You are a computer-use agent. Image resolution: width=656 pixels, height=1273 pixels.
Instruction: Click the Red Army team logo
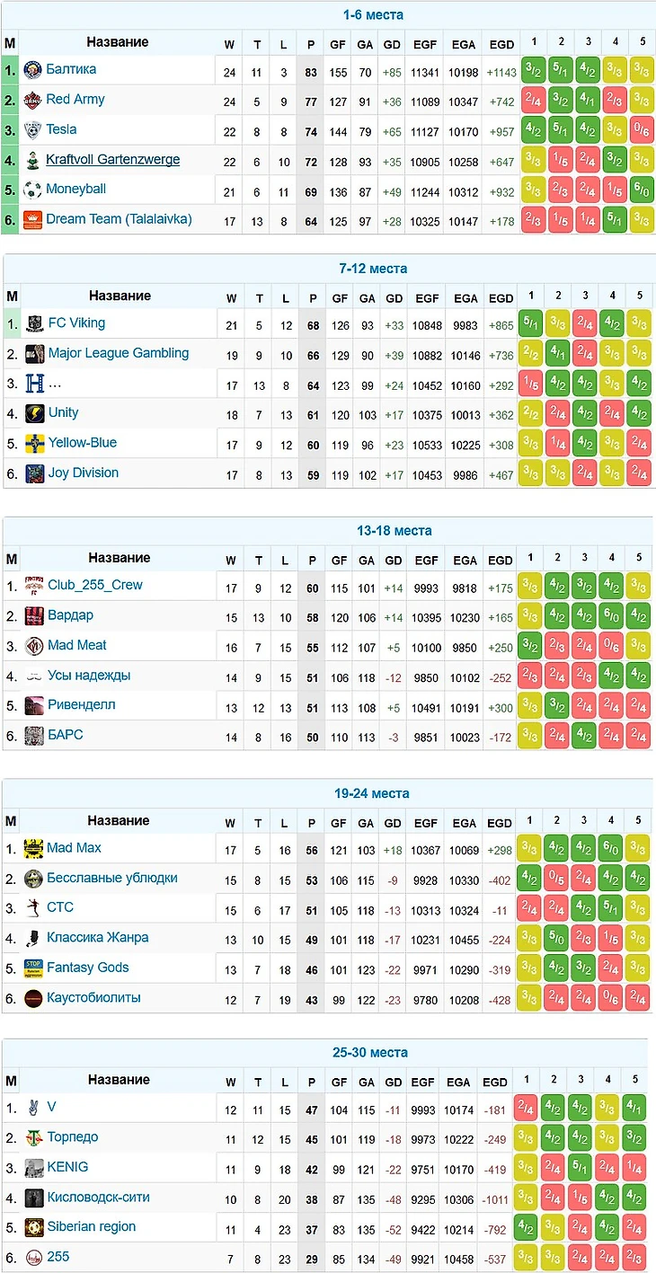coord(32,101)
